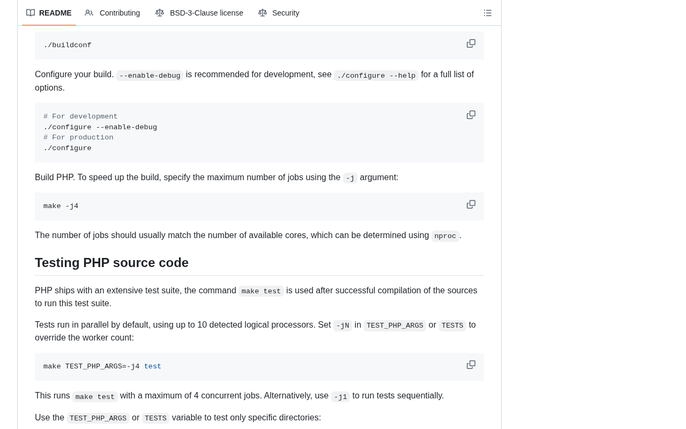This screenshot has width=686, height=429.
Task: Click the license scale icon
Action: pyautogui.click(x=160, y=13)
